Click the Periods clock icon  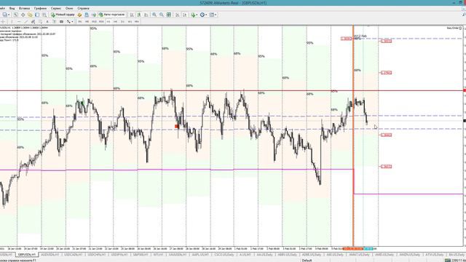click(202, 15)
